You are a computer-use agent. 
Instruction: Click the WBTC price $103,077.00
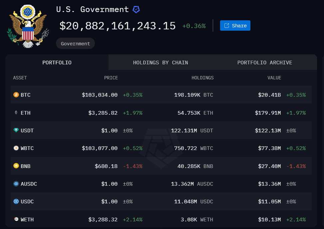tap(100, 148)
